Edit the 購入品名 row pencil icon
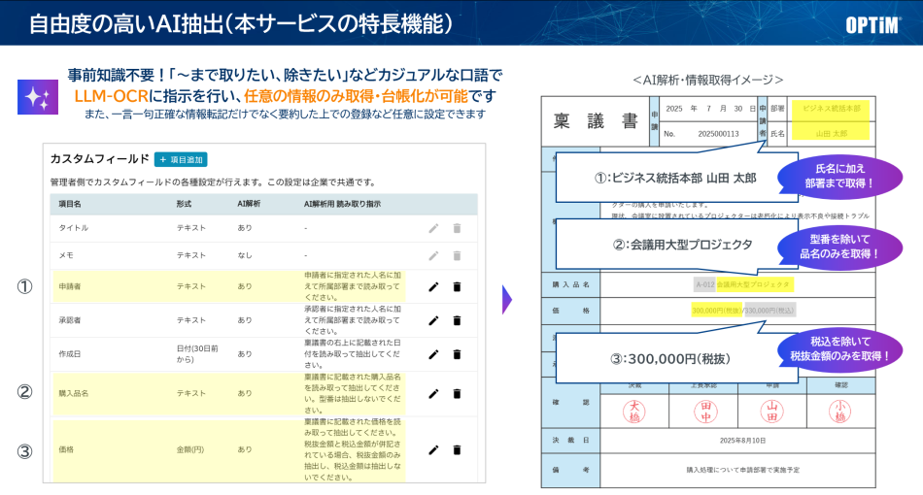This screenshot has width=923, height=495. [433, 393]
